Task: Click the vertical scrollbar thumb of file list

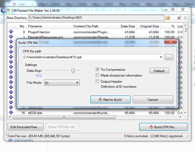Action: [x=185, y=30]
